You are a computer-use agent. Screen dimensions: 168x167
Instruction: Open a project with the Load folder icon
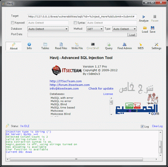point(145,28)
